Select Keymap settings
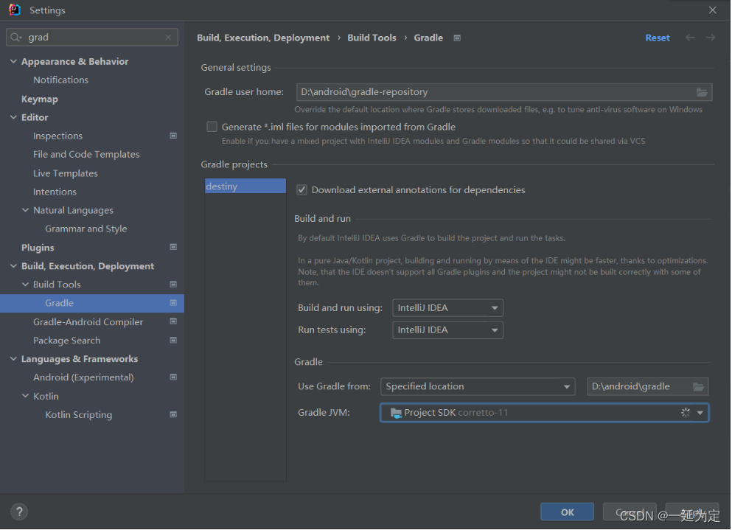This screenshot has width=732, height=530. click(x=40, y=99)
